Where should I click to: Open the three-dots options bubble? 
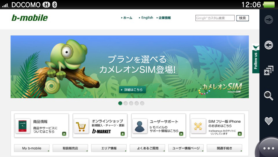(269, 149)
